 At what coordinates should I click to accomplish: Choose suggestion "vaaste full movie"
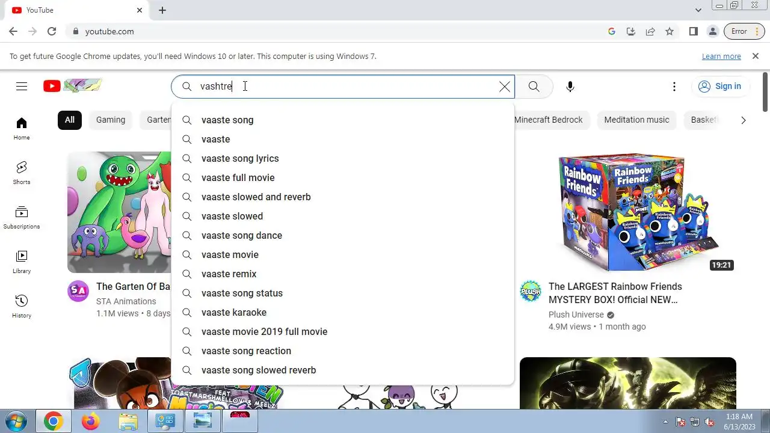pos(343,177)
